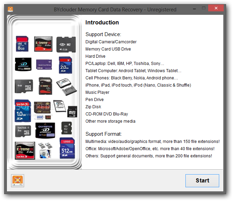Click the SanDisk 1.0GB SD card image
Screen dimensions: 233x201
tap(23, 111)
